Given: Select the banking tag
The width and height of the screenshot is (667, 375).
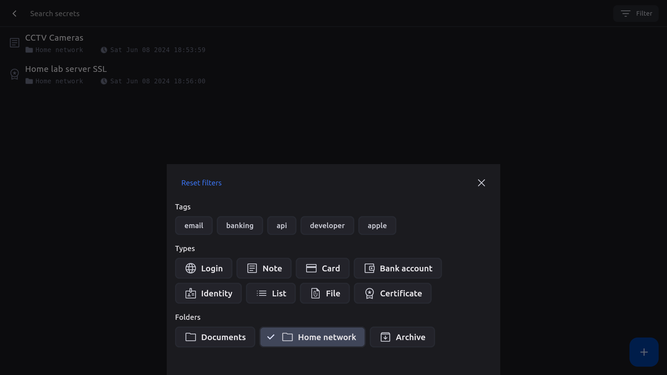Looking at the screenshot, I should pyautogui.click(x=240, y=226).
